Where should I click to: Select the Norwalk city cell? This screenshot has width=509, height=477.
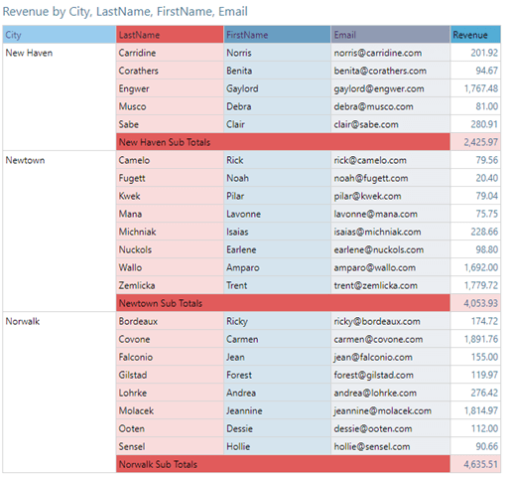(60, 392)
